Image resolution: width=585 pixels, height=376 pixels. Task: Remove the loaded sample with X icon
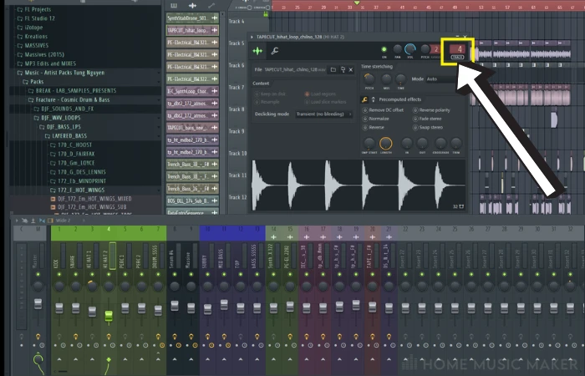tap(351, 69)
